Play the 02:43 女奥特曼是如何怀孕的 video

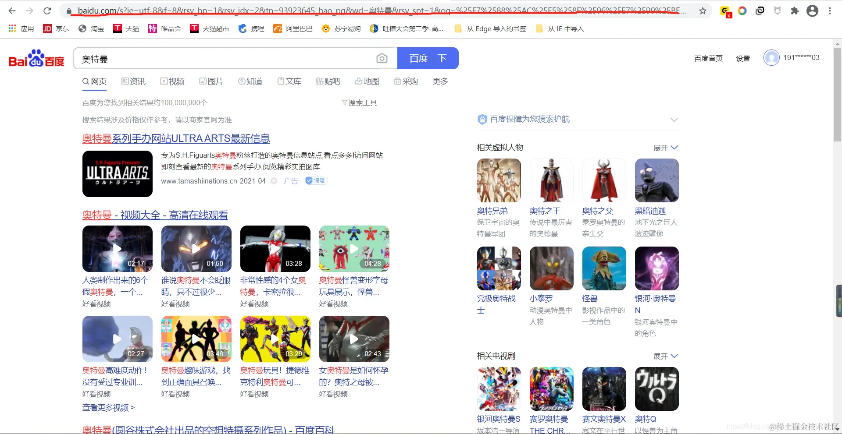tap(354, 339)
